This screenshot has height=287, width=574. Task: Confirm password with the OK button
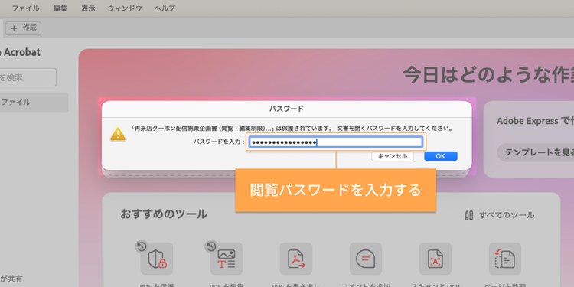441,156
